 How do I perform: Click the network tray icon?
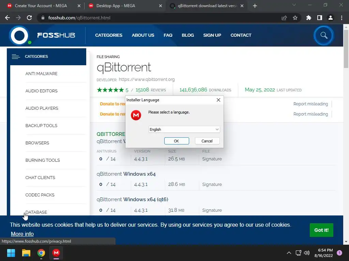298,253
